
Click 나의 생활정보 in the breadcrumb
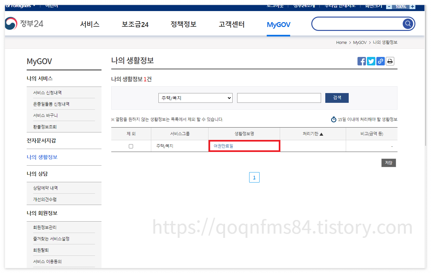coord(385,43)
